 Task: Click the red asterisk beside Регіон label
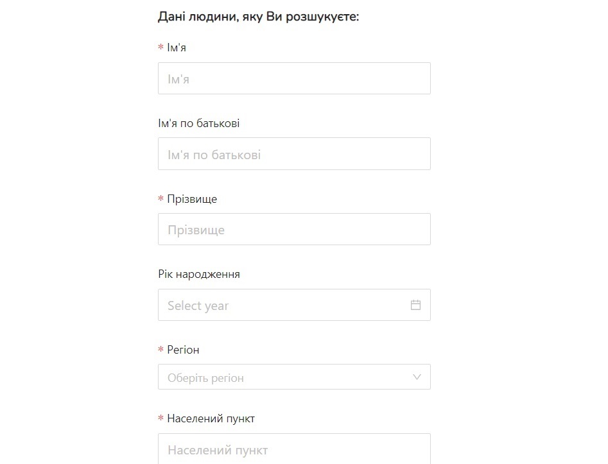(x=161, y=350)
